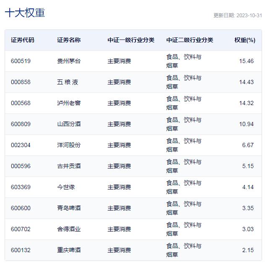Screen dimensions: 265x266
Task: Click 食品、饮料与烟草 in the 000596 row
Action: [x=184, y=166]
